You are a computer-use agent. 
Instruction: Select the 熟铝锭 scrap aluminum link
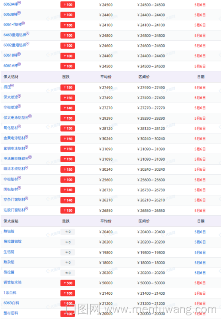point(9,231)
